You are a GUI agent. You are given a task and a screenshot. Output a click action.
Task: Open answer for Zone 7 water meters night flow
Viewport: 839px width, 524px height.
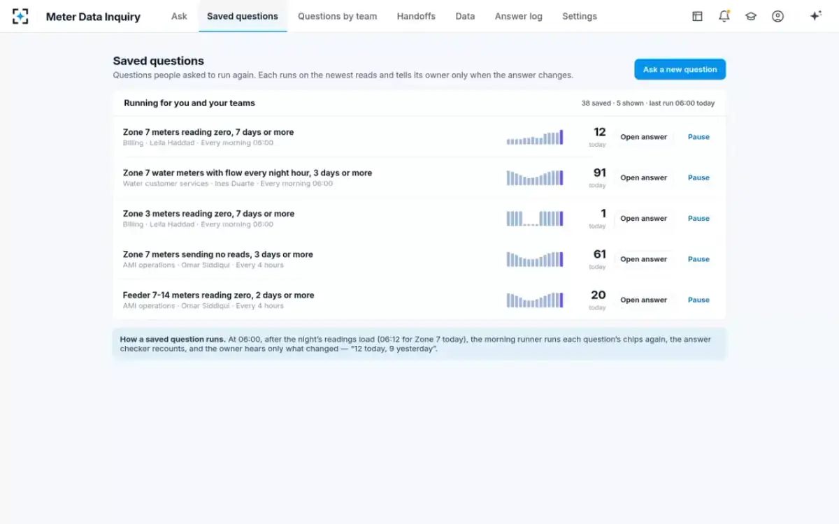[644, 177]
